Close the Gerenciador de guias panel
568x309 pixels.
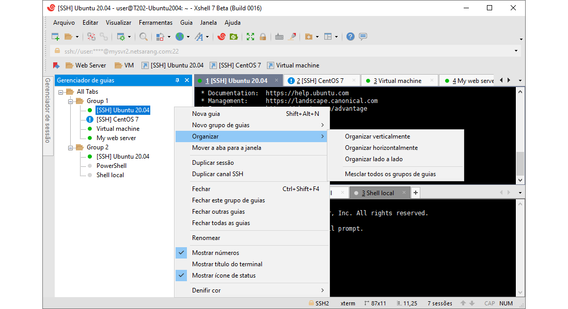click(x=187, y=80)
